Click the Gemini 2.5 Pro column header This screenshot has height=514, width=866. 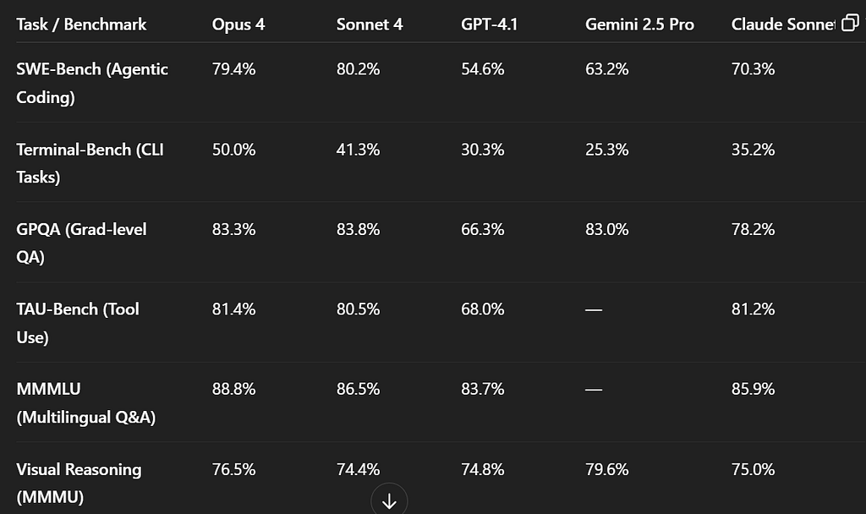click(x=639, y=25)
